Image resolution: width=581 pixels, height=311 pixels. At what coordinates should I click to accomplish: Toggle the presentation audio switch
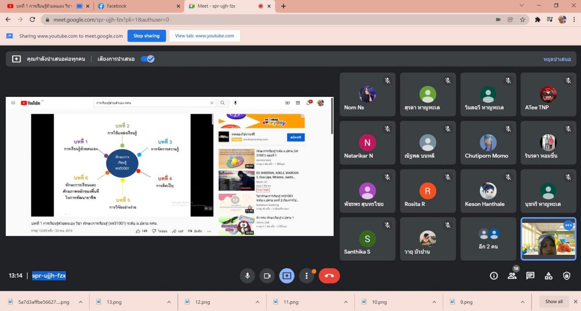[x=148, y=59]
